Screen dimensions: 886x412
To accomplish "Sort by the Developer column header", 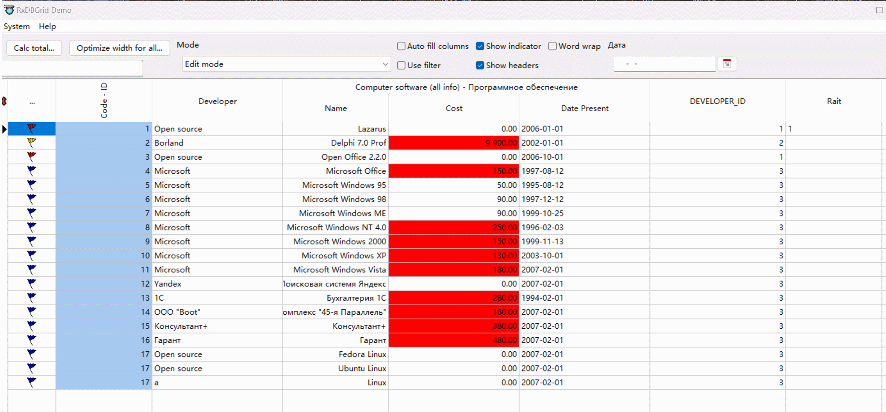I will point(217,101).
